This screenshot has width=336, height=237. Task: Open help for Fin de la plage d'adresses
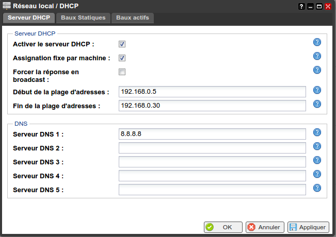click(x=317, y=104)
